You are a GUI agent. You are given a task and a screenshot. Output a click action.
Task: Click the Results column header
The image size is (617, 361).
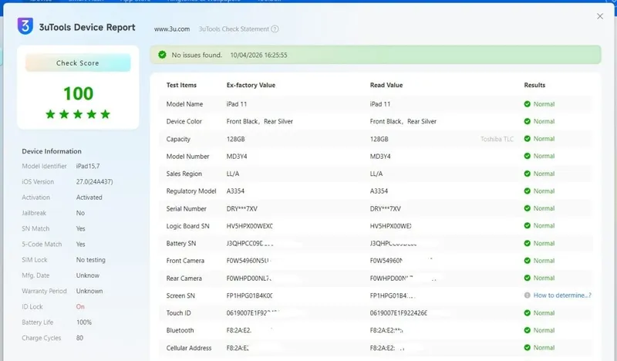(x=534, y=85)
